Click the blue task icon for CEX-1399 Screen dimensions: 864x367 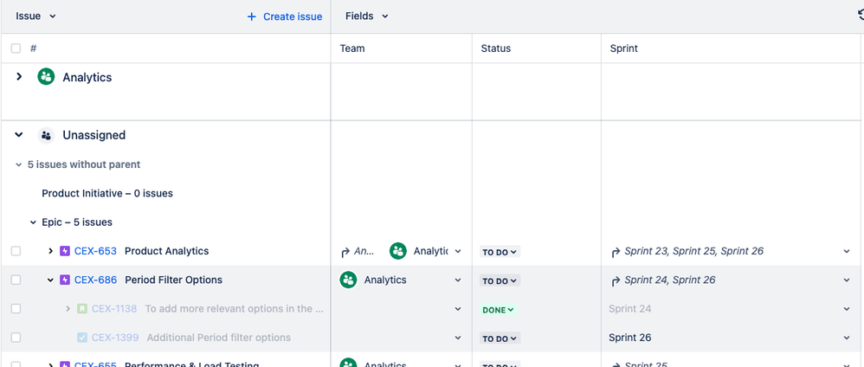[x=82, y=338]
